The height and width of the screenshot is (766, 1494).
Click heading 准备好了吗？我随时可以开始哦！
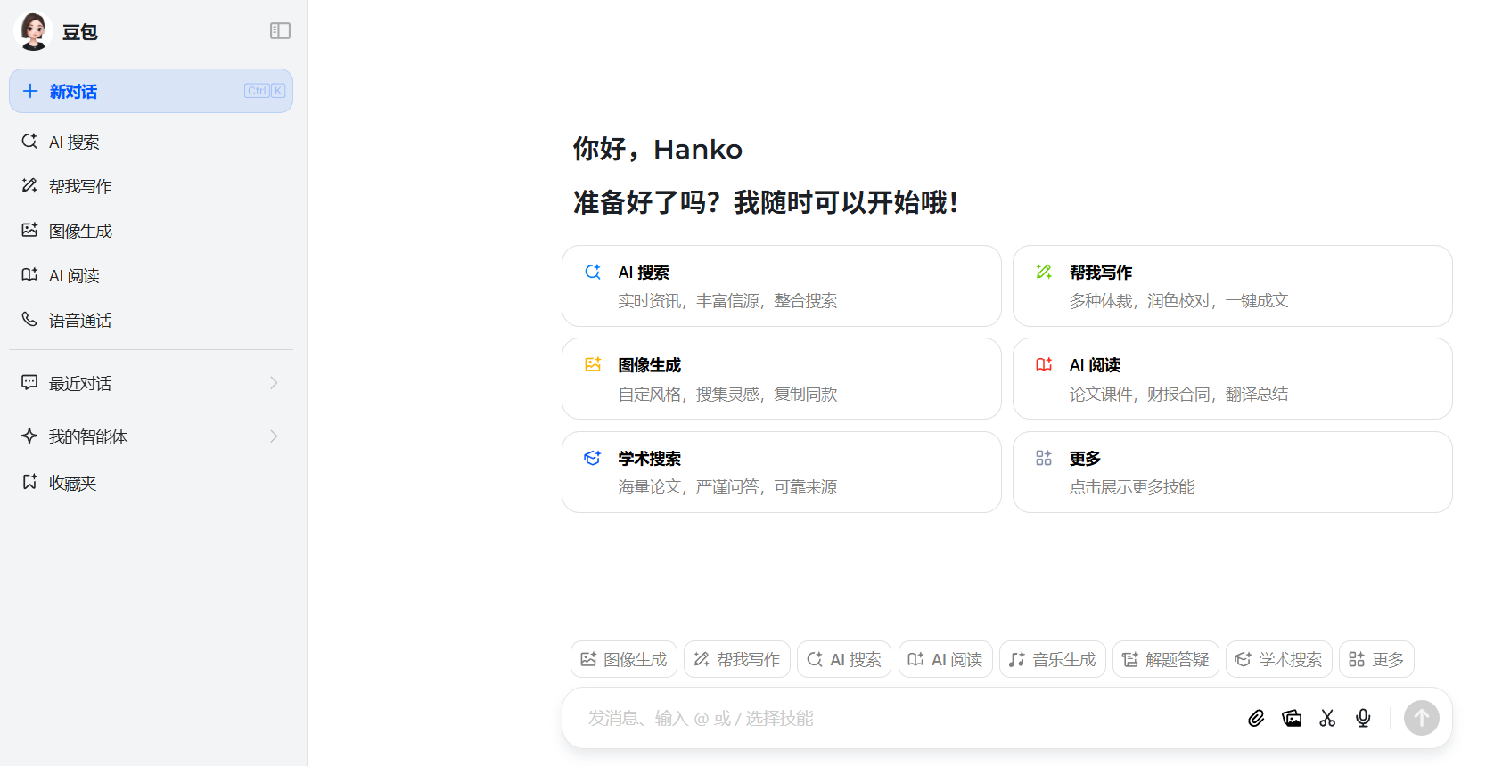coord(768,202)
